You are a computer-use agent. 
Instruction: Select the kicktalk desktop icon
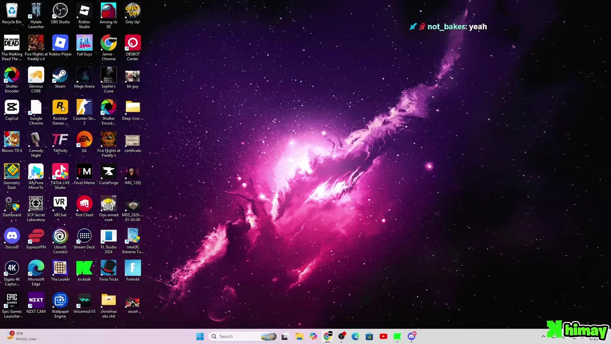tap(84, 270)
